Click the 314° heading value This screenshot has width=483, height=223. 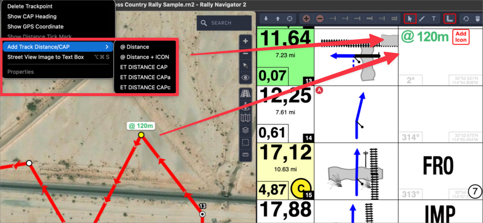point(411,138)
